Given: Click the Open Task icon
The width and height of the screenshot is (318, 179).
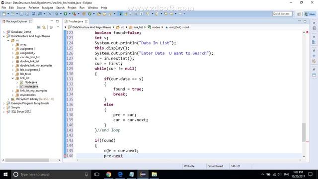Looking at the screenshot, I should pyautogui.click(x=104, y=14).
